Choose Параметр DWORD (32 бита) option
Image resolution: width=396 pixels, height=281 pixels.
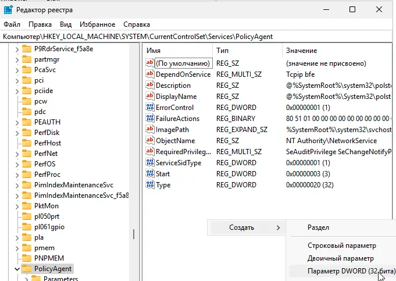[x=343, y=271]
